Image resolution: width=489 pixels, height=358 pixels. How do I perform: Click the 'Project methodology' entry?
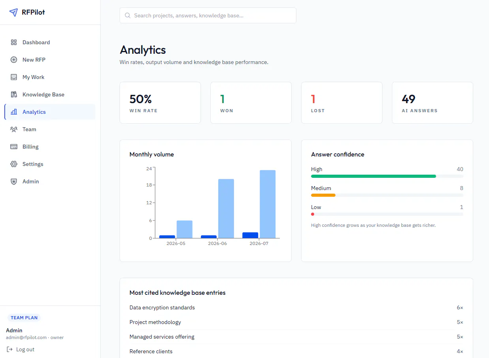[x=155, y=322]
